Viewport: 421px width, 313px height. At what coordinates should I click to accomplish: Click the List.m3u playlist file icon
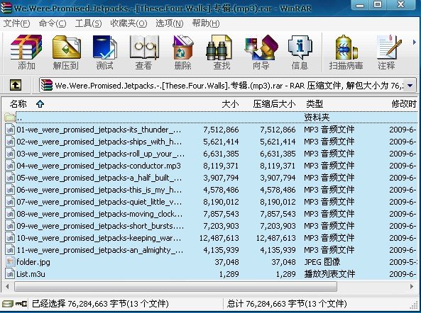(10, 274)
